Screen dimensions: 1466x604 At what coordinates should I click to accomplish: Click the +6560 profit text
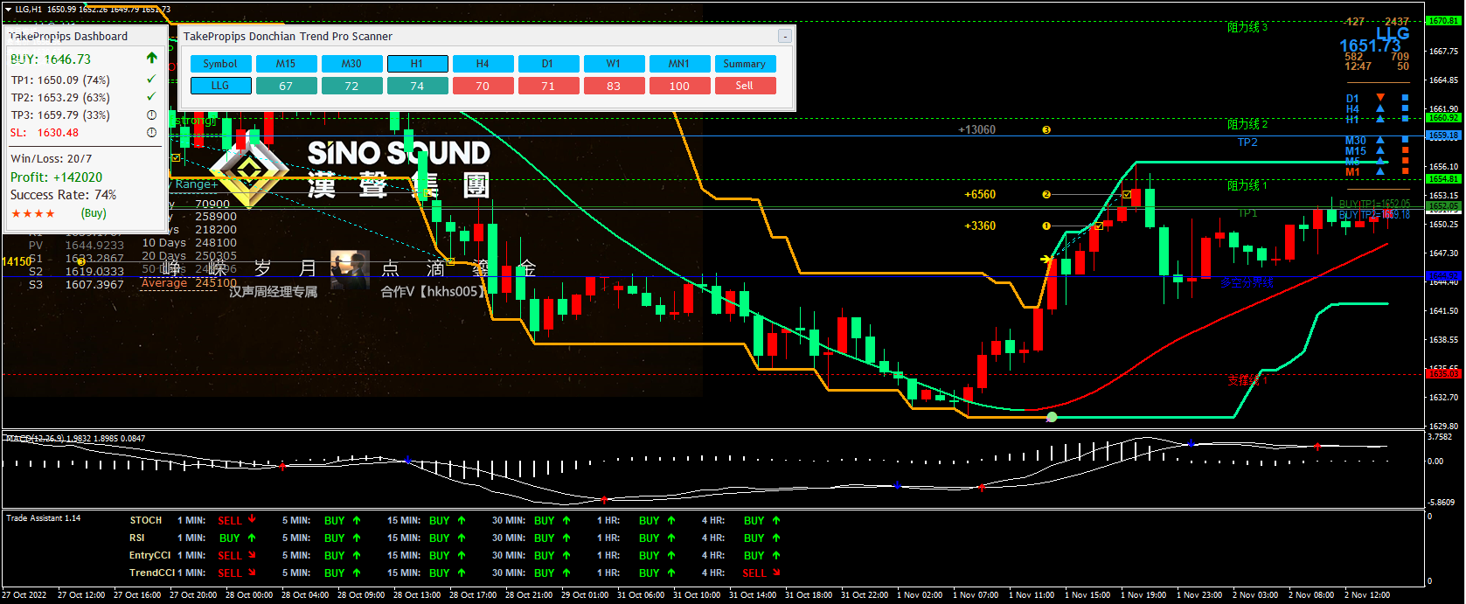click(x=980, y=194)
